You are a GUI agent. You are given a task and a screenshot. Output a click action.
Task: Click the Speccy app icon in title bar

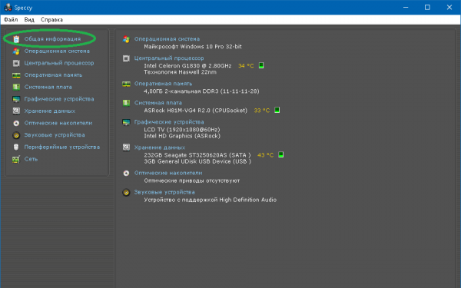point(8,8)
